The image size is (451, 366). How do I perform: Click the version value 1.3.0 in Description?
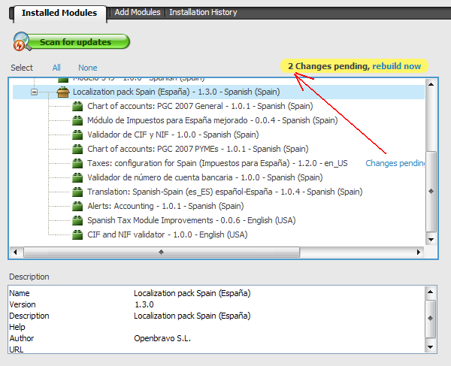coord(144,304)
